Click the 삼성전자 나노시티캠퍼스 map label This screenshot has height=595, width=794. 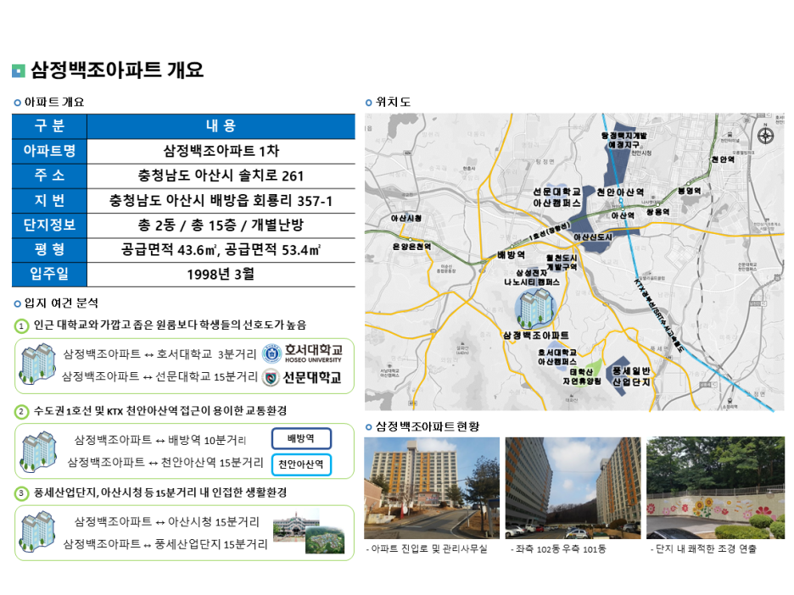532,277
